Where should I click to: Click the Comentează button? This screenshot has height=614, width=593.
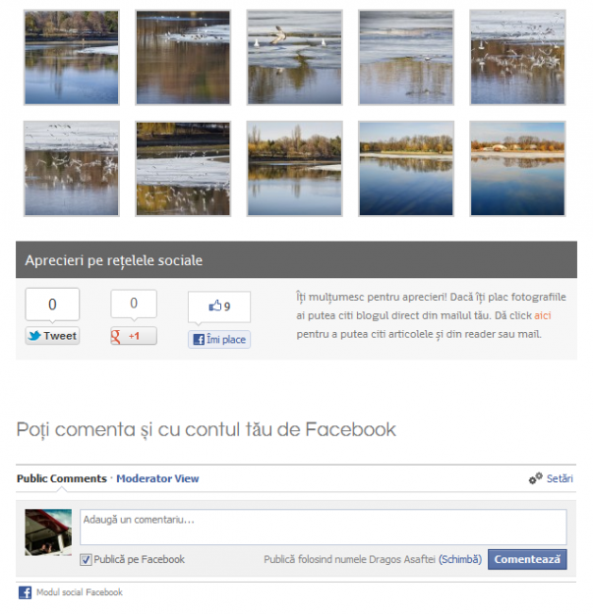point(527,559)
